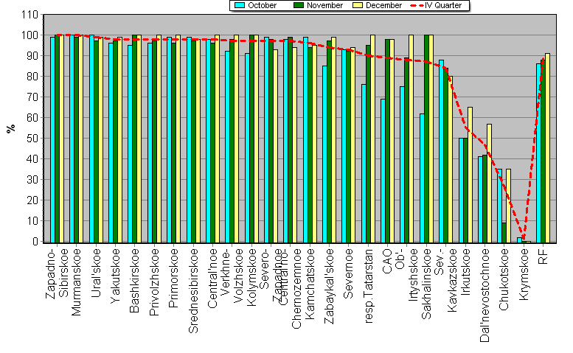Click the October bar for Ob'-Irtyshskoe

pos(402,164)
